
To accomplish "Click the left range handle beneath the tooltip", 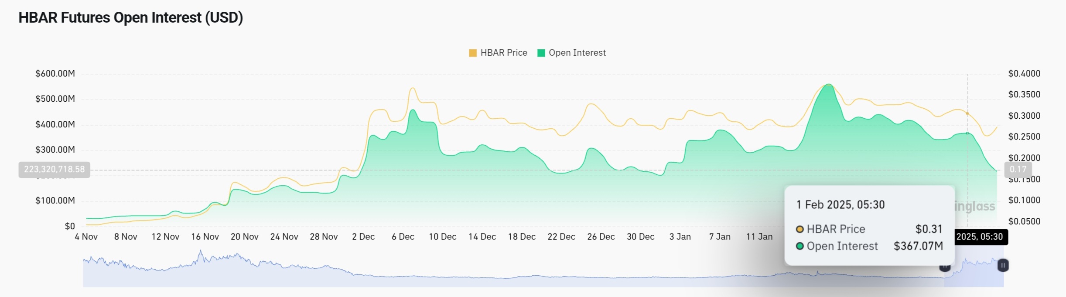I will (x=945, y=267).
